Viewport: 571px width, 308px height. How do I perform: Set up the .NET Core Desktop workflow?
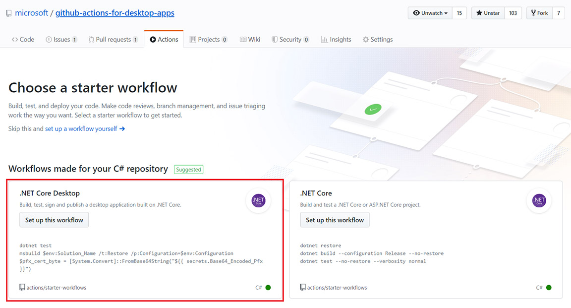point(54,220)
